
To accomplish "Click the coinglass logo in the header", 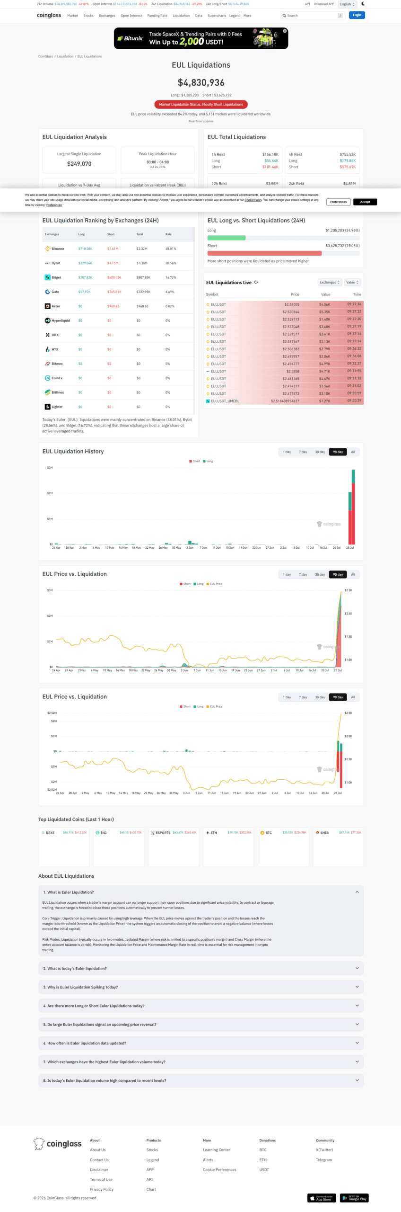I will 49,15.
